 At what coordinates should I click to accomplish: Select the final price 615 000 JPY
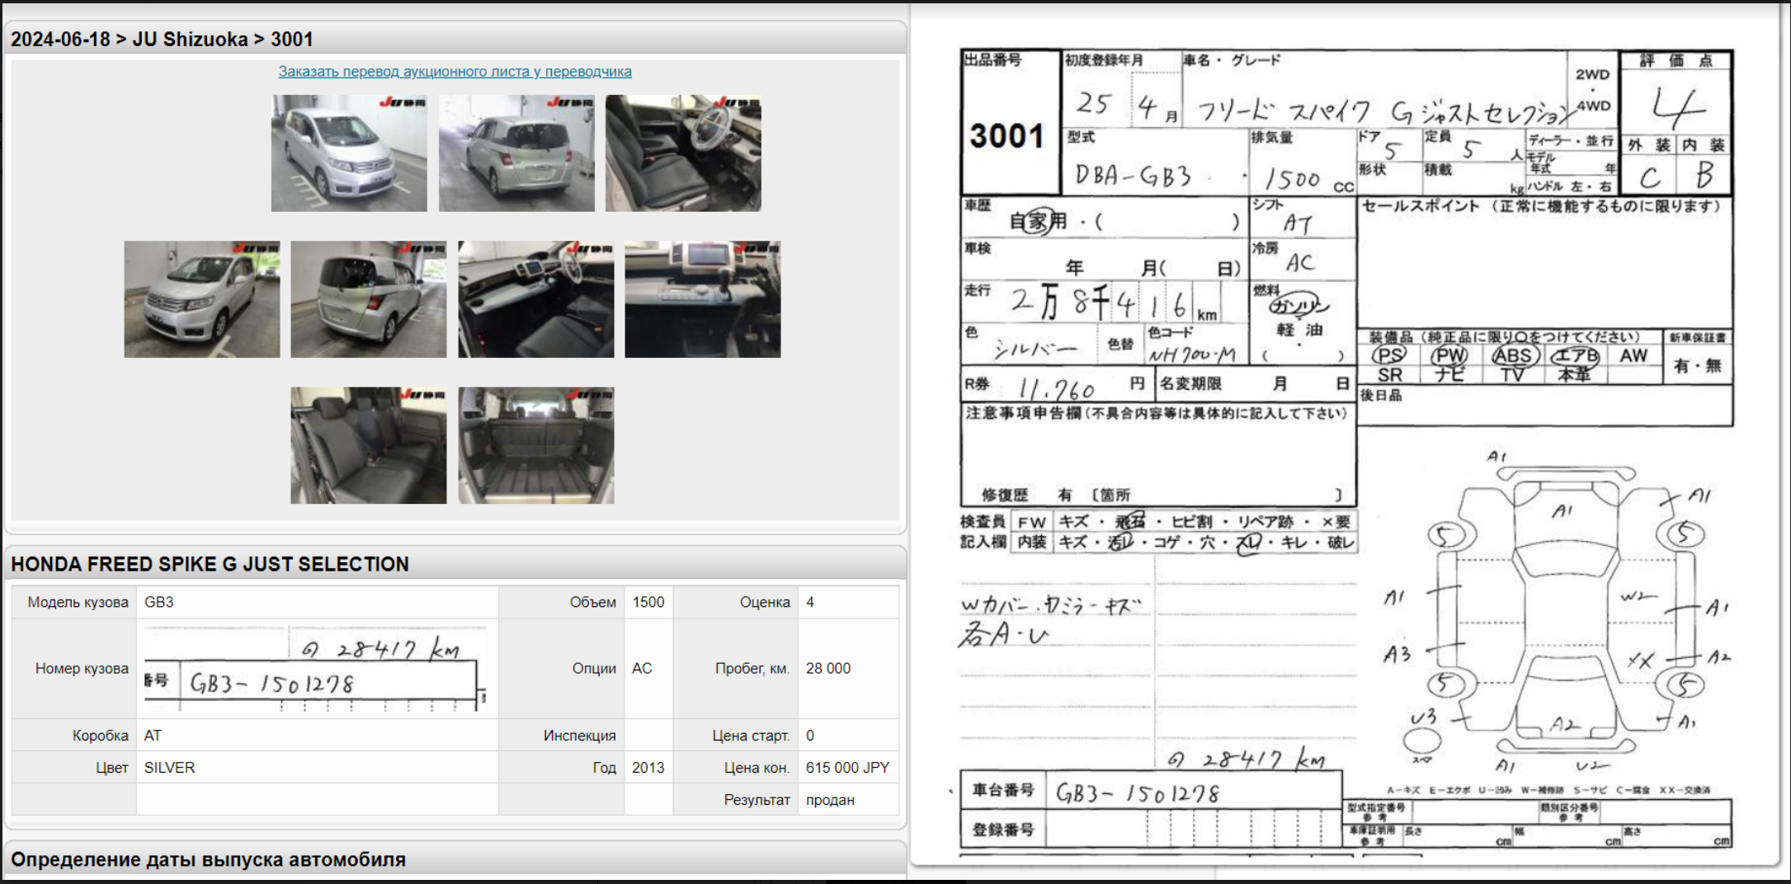(x=848, y=767)
